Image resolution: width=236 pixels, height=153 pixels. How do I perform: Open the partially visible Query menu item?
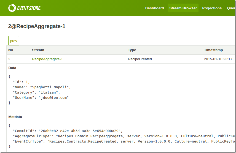coord(231,8)
